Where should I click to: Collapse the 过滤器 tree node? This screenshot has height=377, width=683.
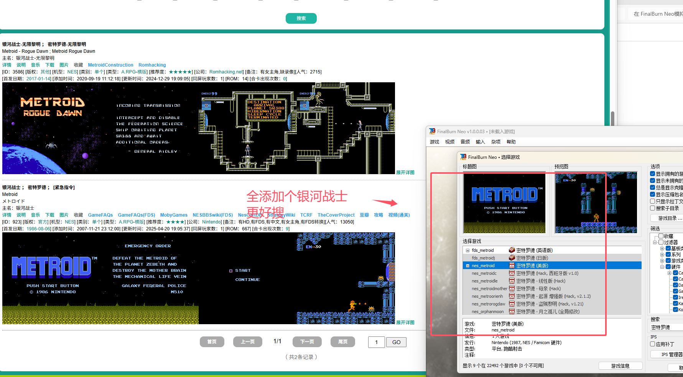tap(655, 242)
